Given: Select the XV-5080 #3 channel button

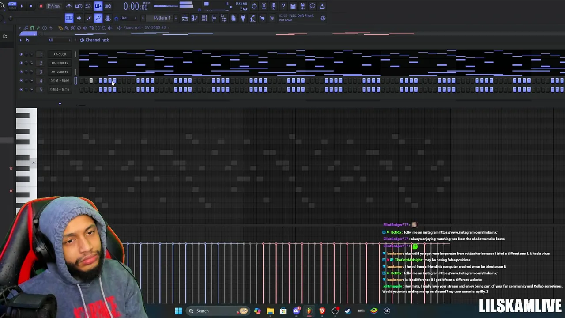Looking at the screenshot, I should click(x=60, y=72).
